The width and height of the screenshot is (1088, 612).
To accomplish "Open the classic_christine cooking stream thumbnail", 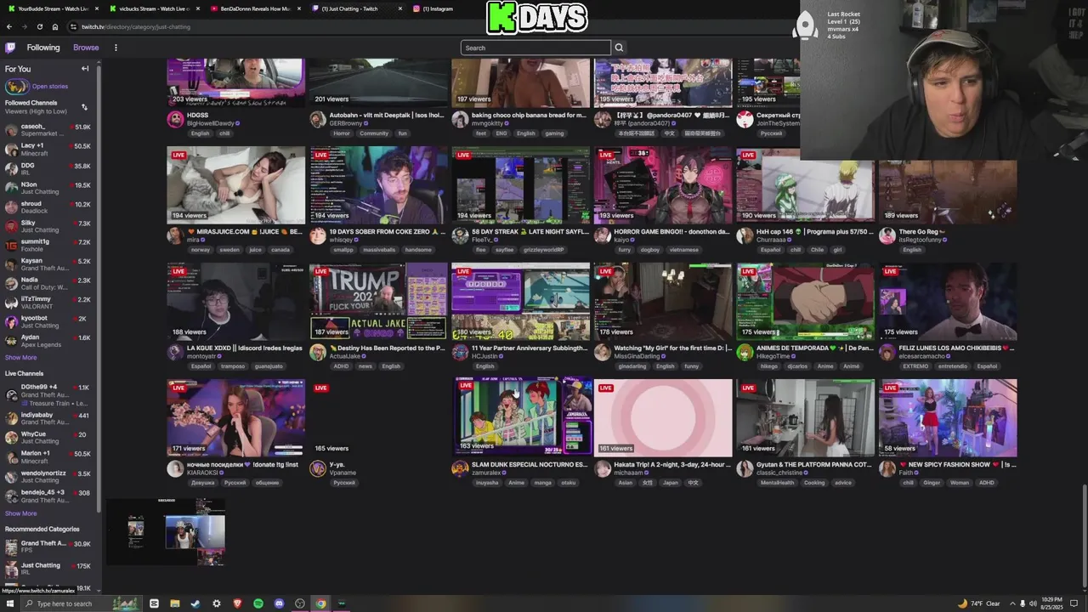I will coord(805,417).
